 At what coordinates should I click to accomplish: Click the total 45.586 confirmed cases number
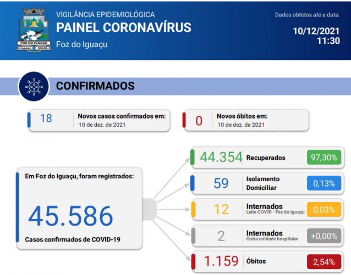[x=71, y=216]
